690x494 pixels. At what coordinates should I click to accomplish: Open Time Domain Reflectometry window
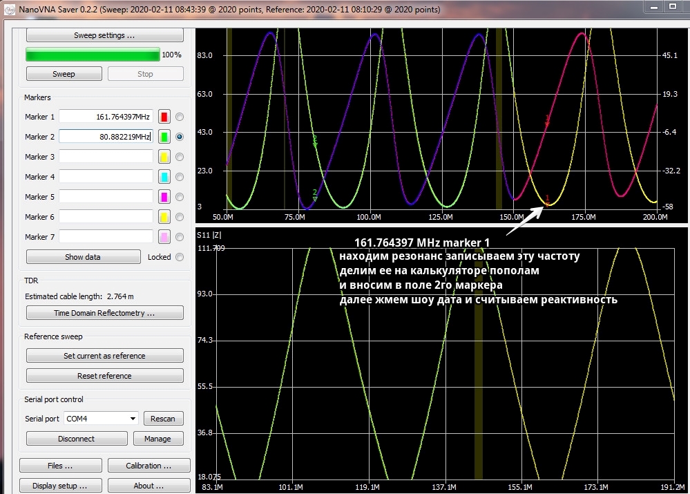pyautogui.click(x=105, y=313)
